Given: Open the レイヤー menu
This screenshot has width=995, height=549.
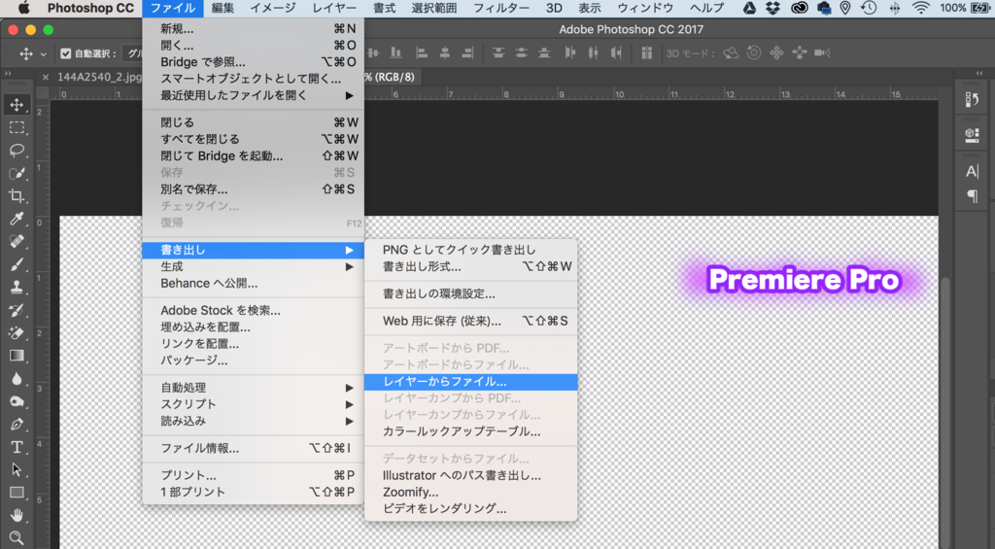Looking at the screenshot, I should (x=334, y=8).
